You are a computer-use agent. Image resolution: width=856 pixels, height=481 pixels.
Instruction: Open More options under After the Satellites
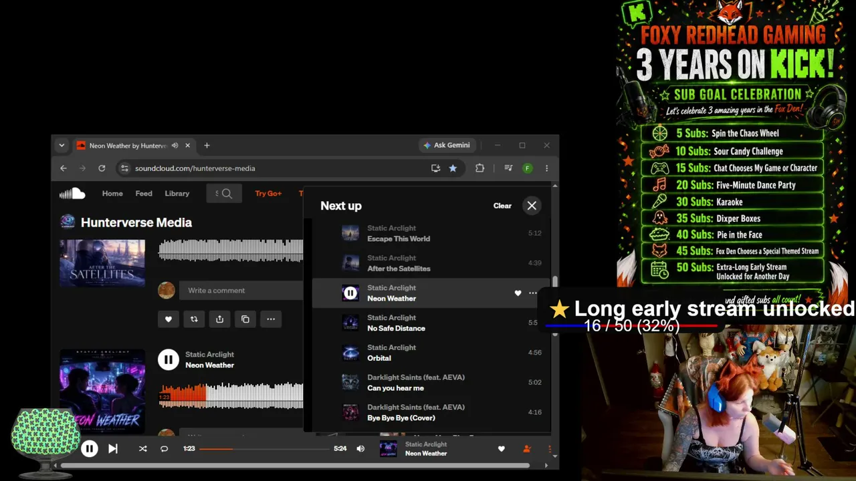tap(271, 319)
